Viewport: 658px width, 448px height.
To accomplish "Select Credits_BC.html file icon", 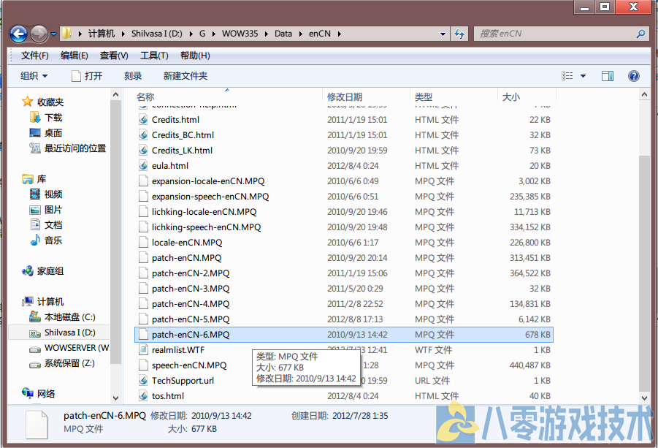I will click(x=144, y=134).
